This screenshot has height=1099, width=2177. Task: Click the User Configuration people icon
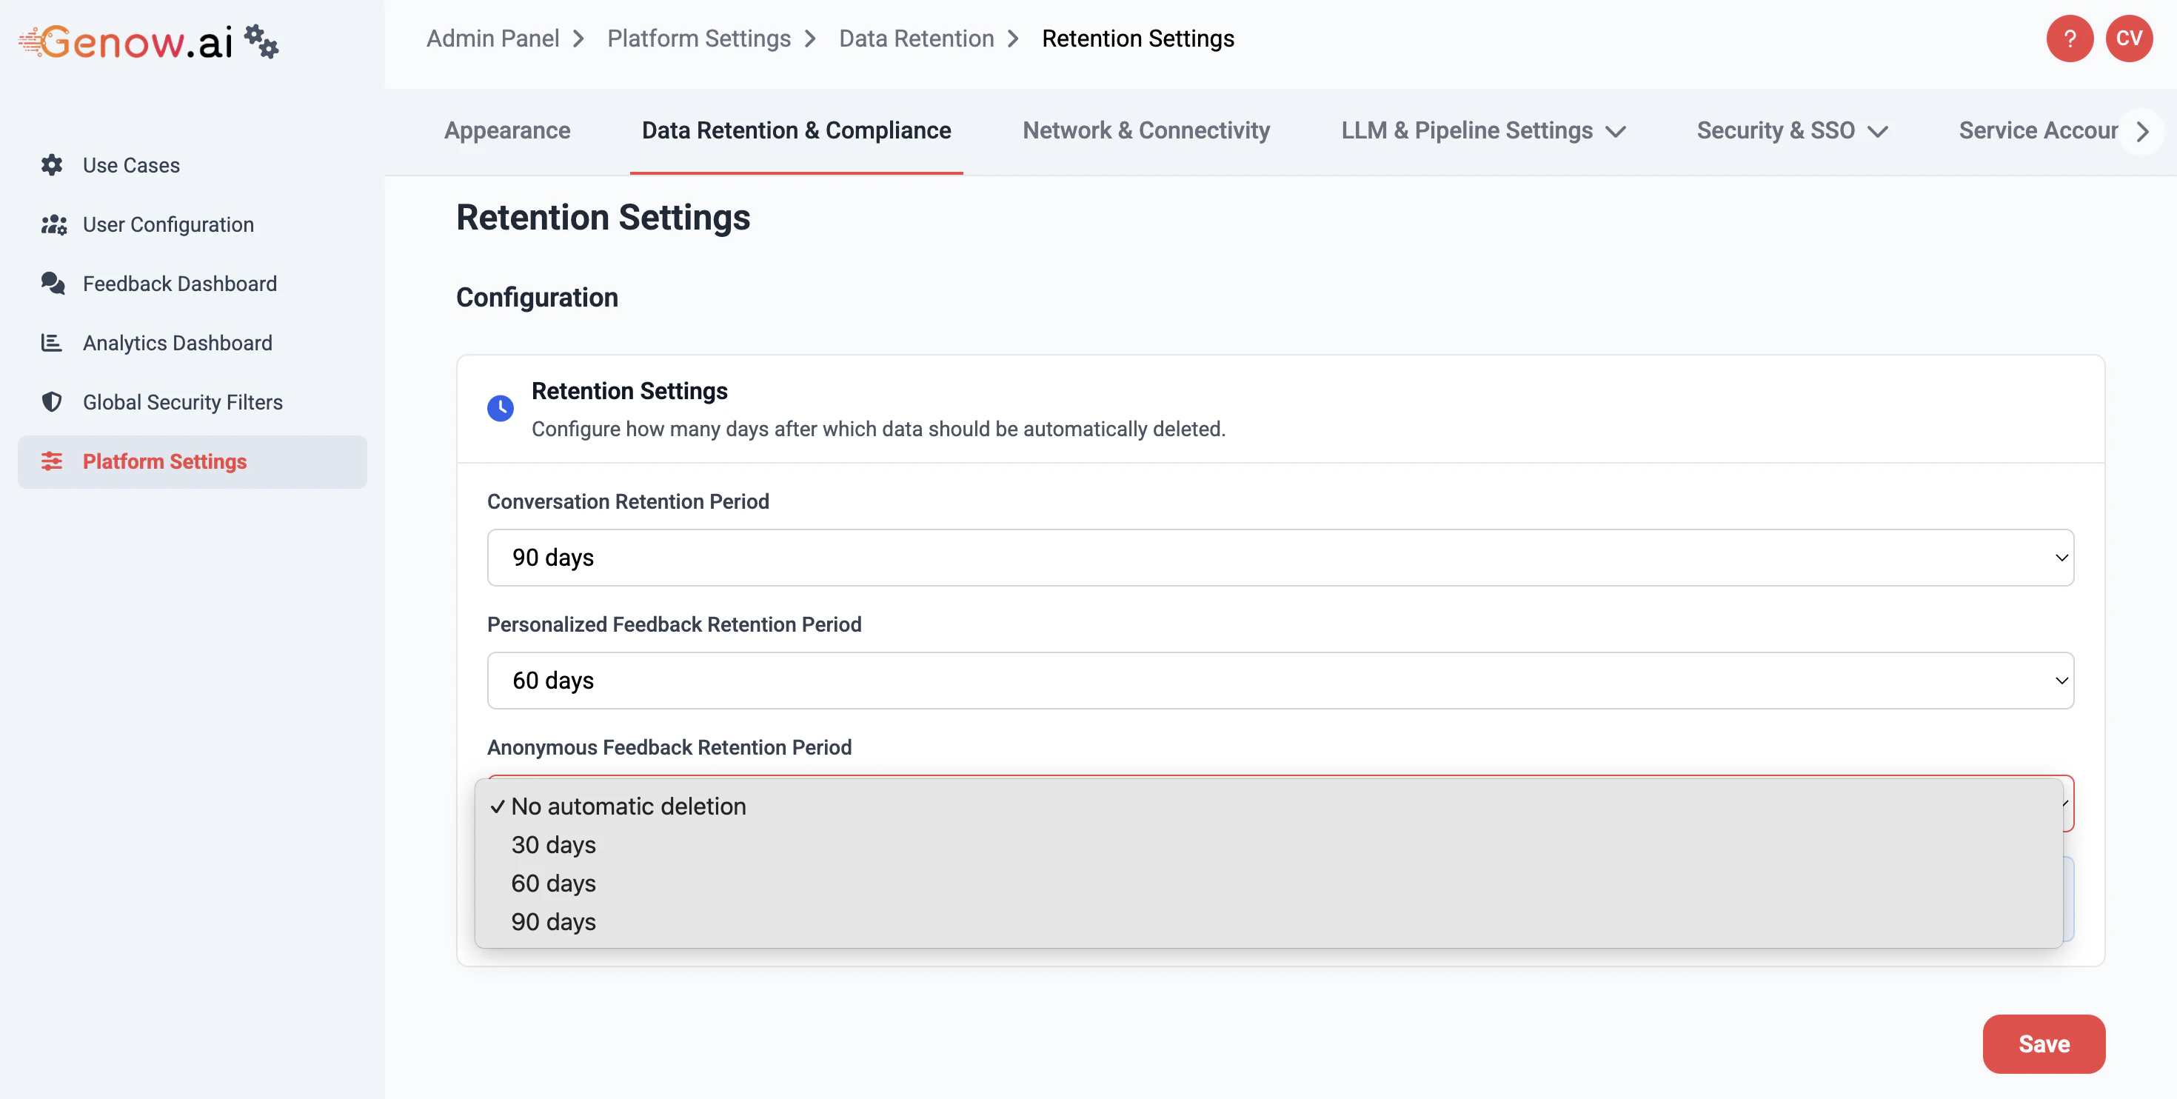(53, 224)
